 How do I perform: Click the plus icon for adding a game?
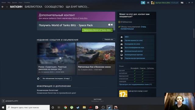[3, 101]
